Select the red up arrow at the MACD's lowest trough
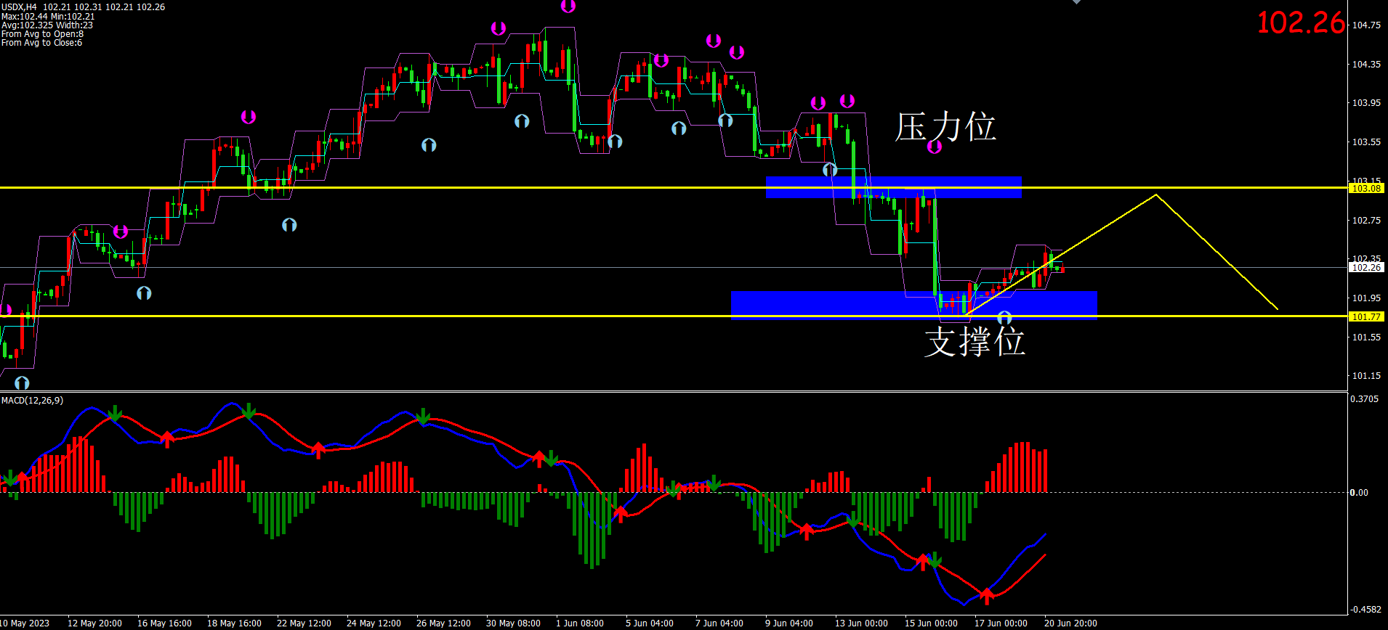This screenshot has height=630, width=1388. pyautogui.click(x=986, y=596)
